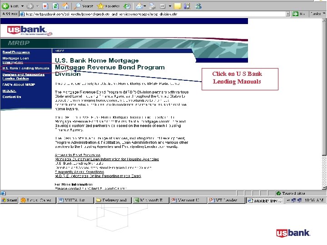Switch to Microsoft Excel taskbar button

(x=150, y=200)
